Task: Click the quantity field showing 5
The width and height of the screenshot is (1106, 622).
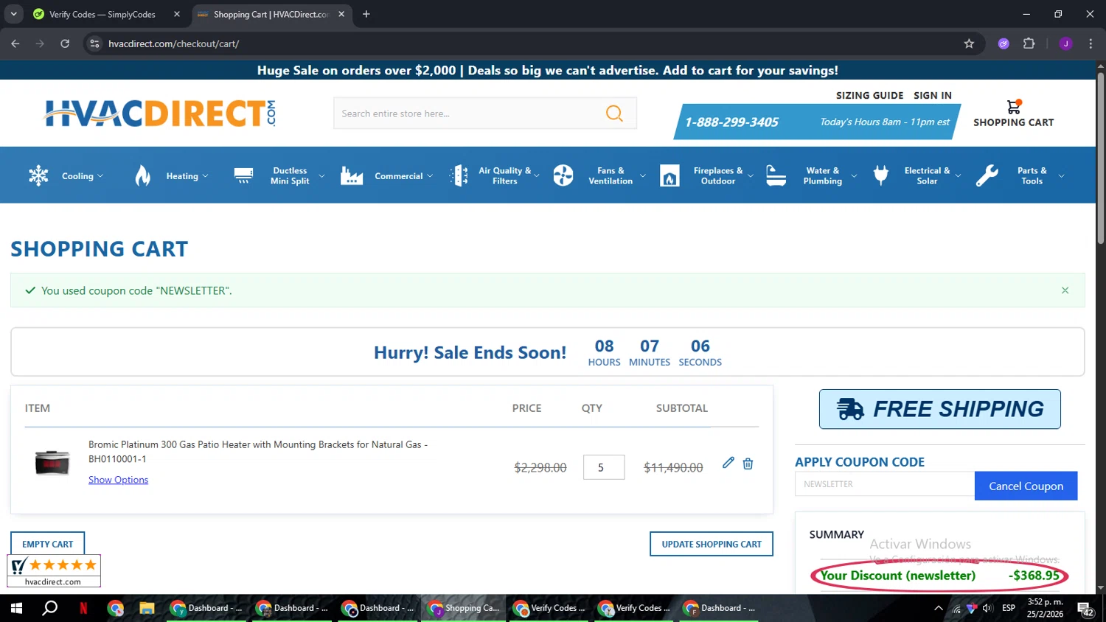Action: [604, 467]
